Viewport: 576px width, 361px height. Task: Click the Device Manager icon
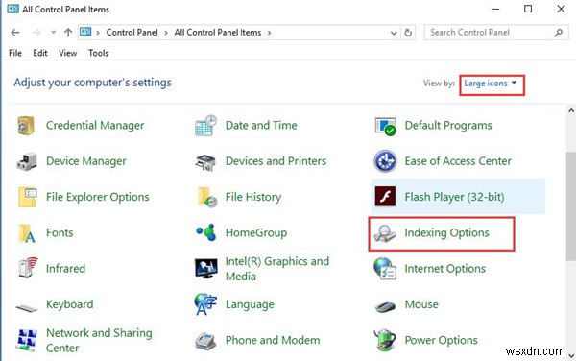27,161
